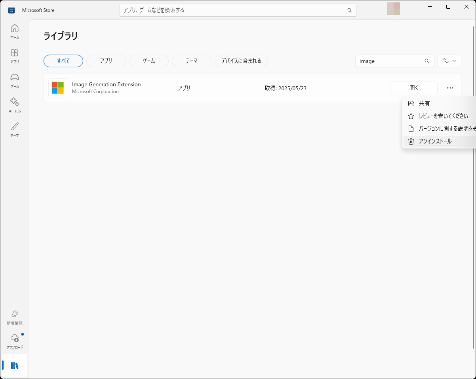This screenshot has height=379, width=476.
Task: Open the ホーム (Home) sidebar page
Action: [x=15, y=32]
